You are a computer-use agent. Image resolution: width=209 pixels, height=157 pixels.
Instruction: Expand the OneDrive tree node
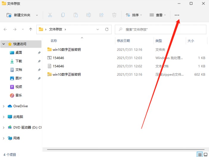pyautogui.click(x=4, y=106)
